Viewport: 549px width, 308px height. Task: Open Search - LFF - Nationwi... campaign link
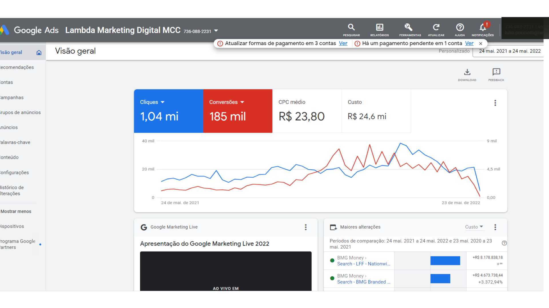[363, 264]
